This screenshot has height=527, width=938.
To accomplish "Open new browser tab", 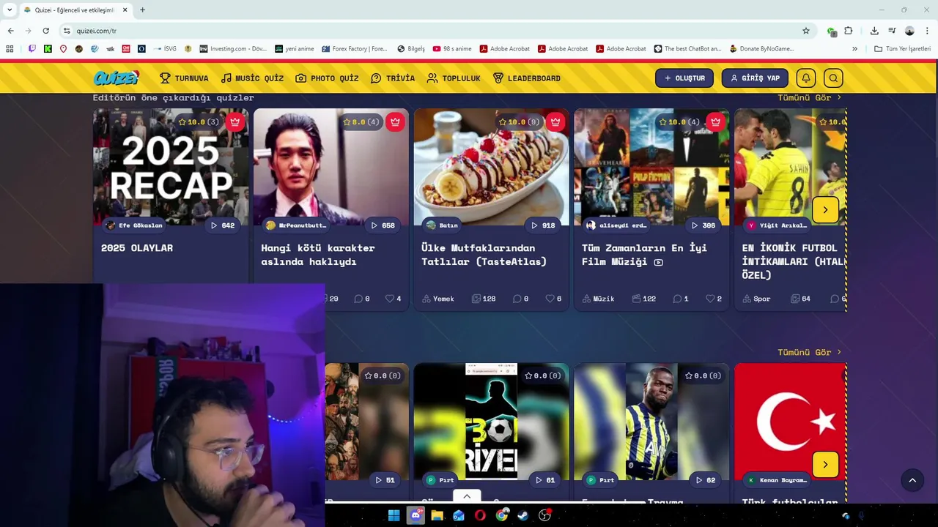I will point(142,10).
